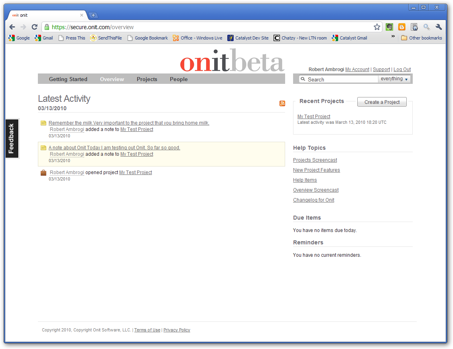Open the SendThisFile bookmark

106,38
